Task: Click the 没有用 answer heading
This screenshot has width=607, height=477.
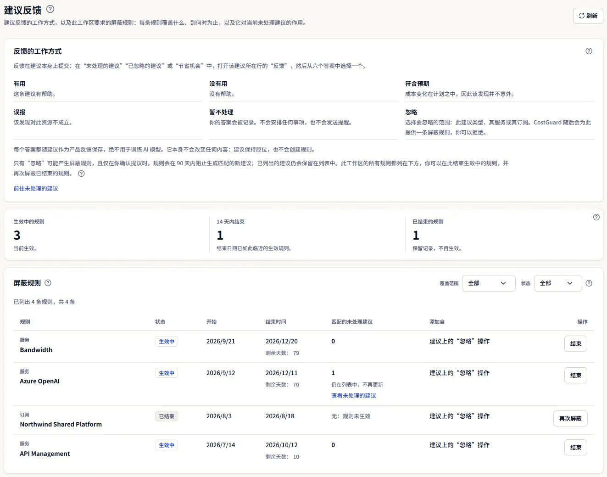Action: (x=218, y=84)
